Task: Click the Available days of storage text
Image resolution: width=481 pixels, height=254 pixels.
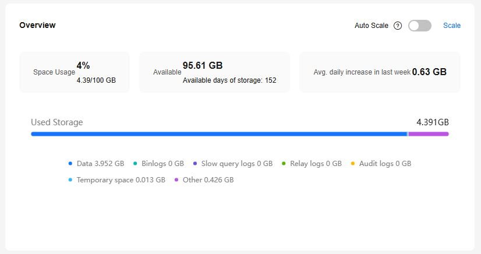Action: [x=229, y=80]
